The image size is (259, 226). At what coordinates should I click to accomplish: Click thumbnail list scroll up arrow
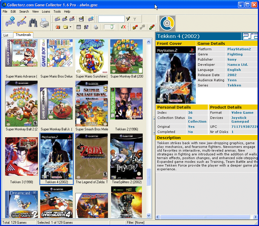pos(148,42)
